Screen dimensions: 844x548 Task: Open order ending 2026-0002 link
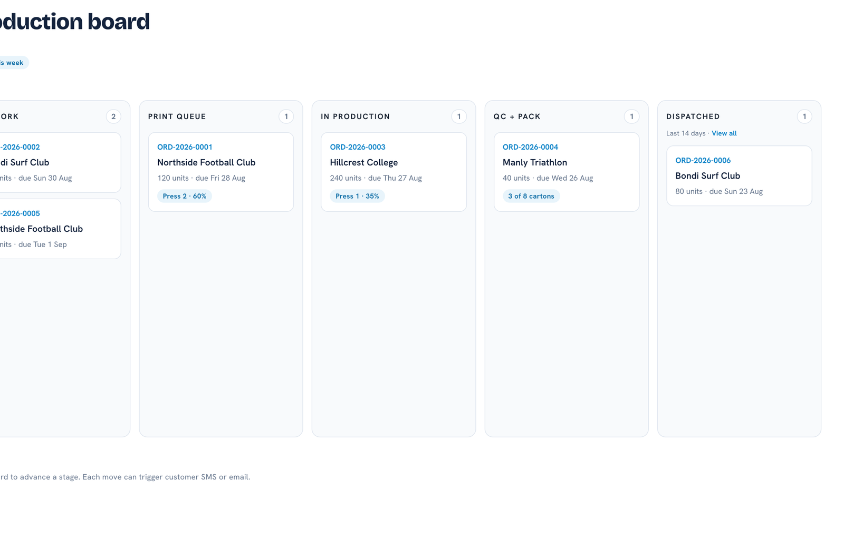coord(20,147)
